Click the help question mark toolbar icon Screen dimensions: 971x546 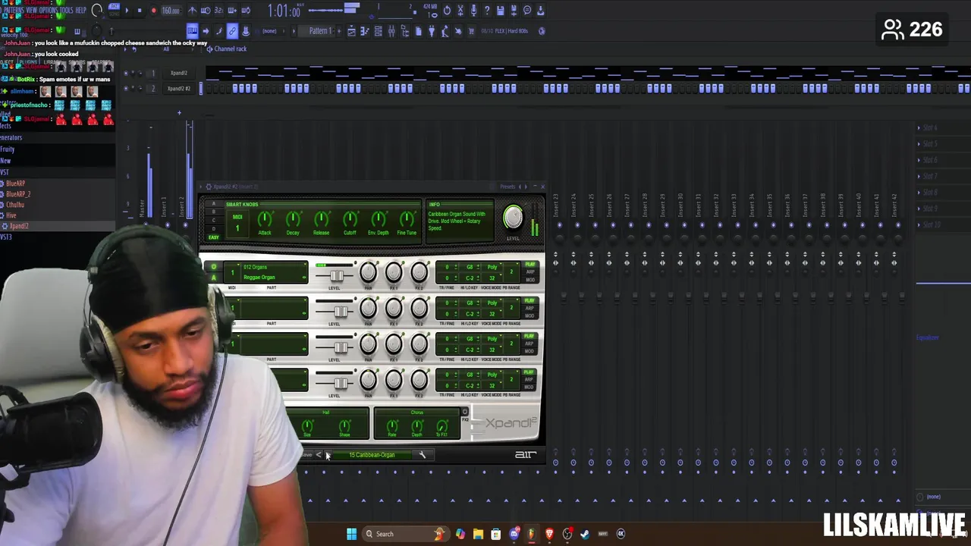pyautogui.click(x=487, y=11)
